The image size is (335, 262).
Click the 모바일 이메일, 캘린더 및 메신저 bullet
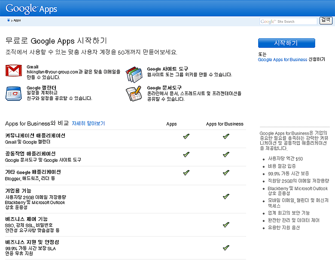click(x=298, y=203)
